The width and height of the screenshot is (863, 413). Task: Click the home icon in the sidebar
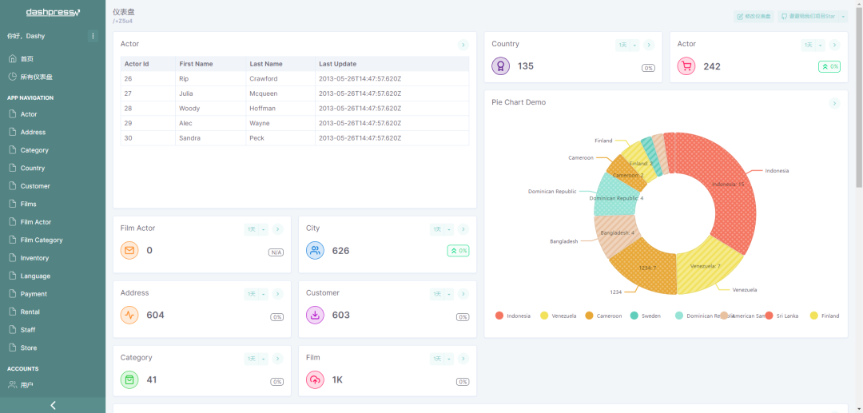(12, 59)
